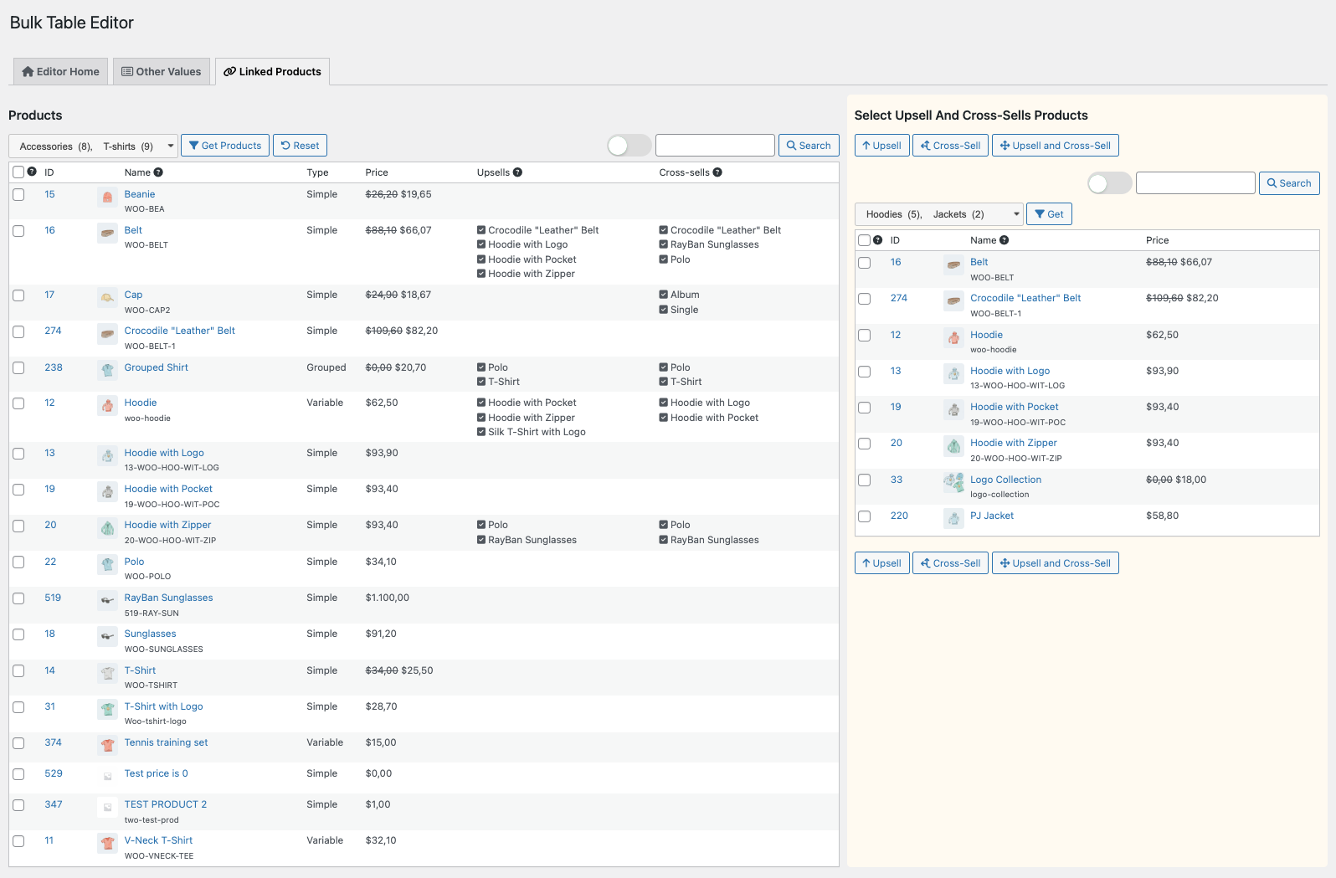This screenshot has width=1336, height=878.
Task: Open the Accessories, T-shirts category dropdown
Action: pyautogui.click(x=93, y=146)
